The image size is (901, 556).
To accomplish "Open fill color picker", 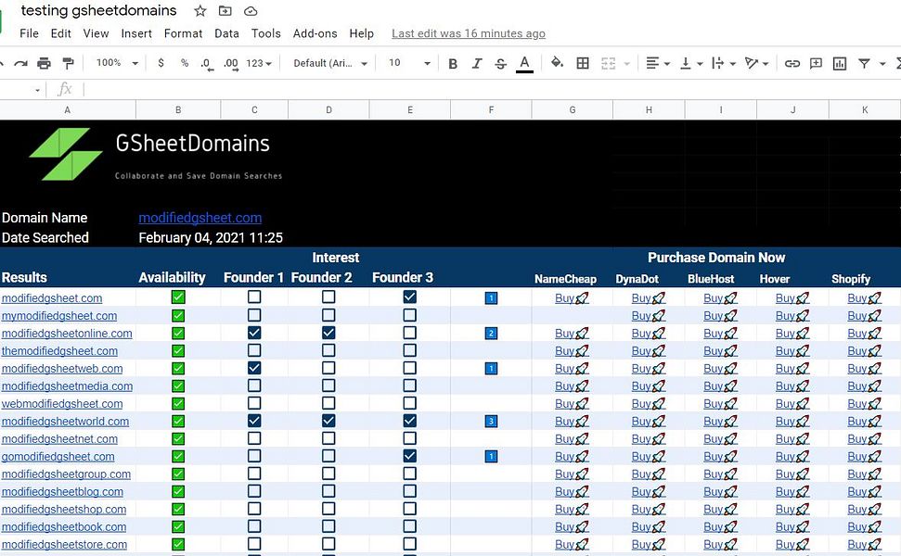I will [557, 62].
